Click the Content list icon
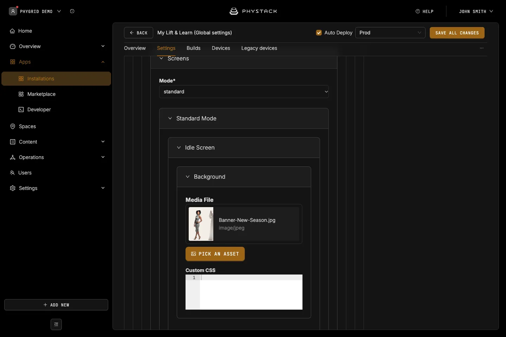This screenshot has height=337, width=506. click(x=13, y=142)
